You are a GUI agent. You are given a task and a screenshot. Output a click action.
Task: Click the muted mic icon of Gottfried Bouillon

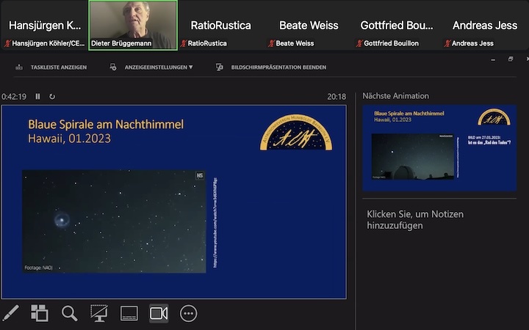coord(359,43)
